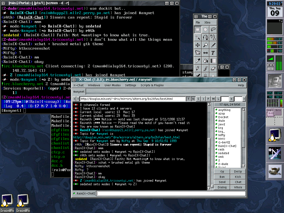Select the Eraser tool
The image size is (284, 213).
coord(213,69)
